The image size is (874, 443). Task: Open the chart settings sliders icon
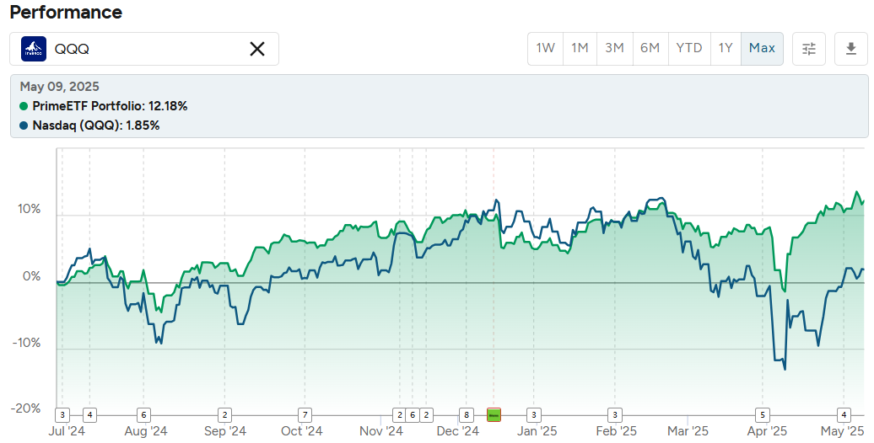(x=809, y=49)
